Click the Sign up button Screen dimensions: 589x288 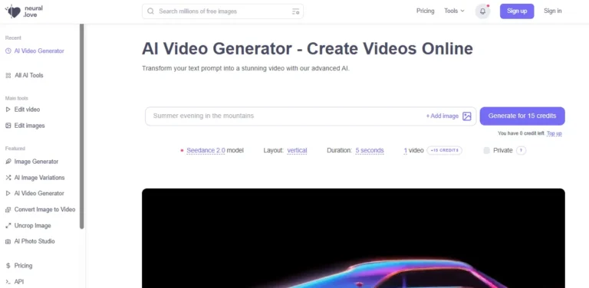coord(517,11)
